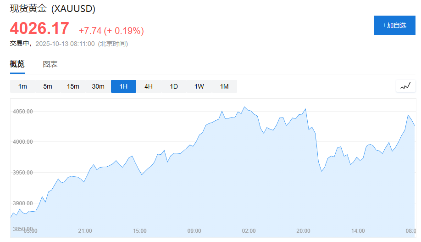Choose the 5m timeframe
The image size is (421, 242).
[x=48, y=86]
